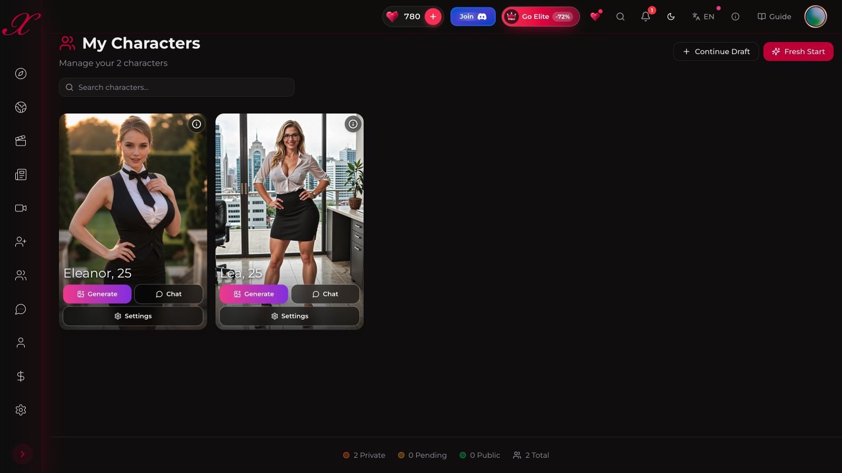Open info icon on Lea's card
Screen dimensions: 842x473
[x=353, y=124]
